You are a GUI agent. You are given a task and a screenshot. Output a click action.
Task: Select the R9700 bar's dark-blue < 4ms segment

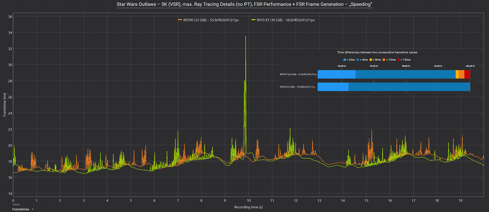point(409,87)
